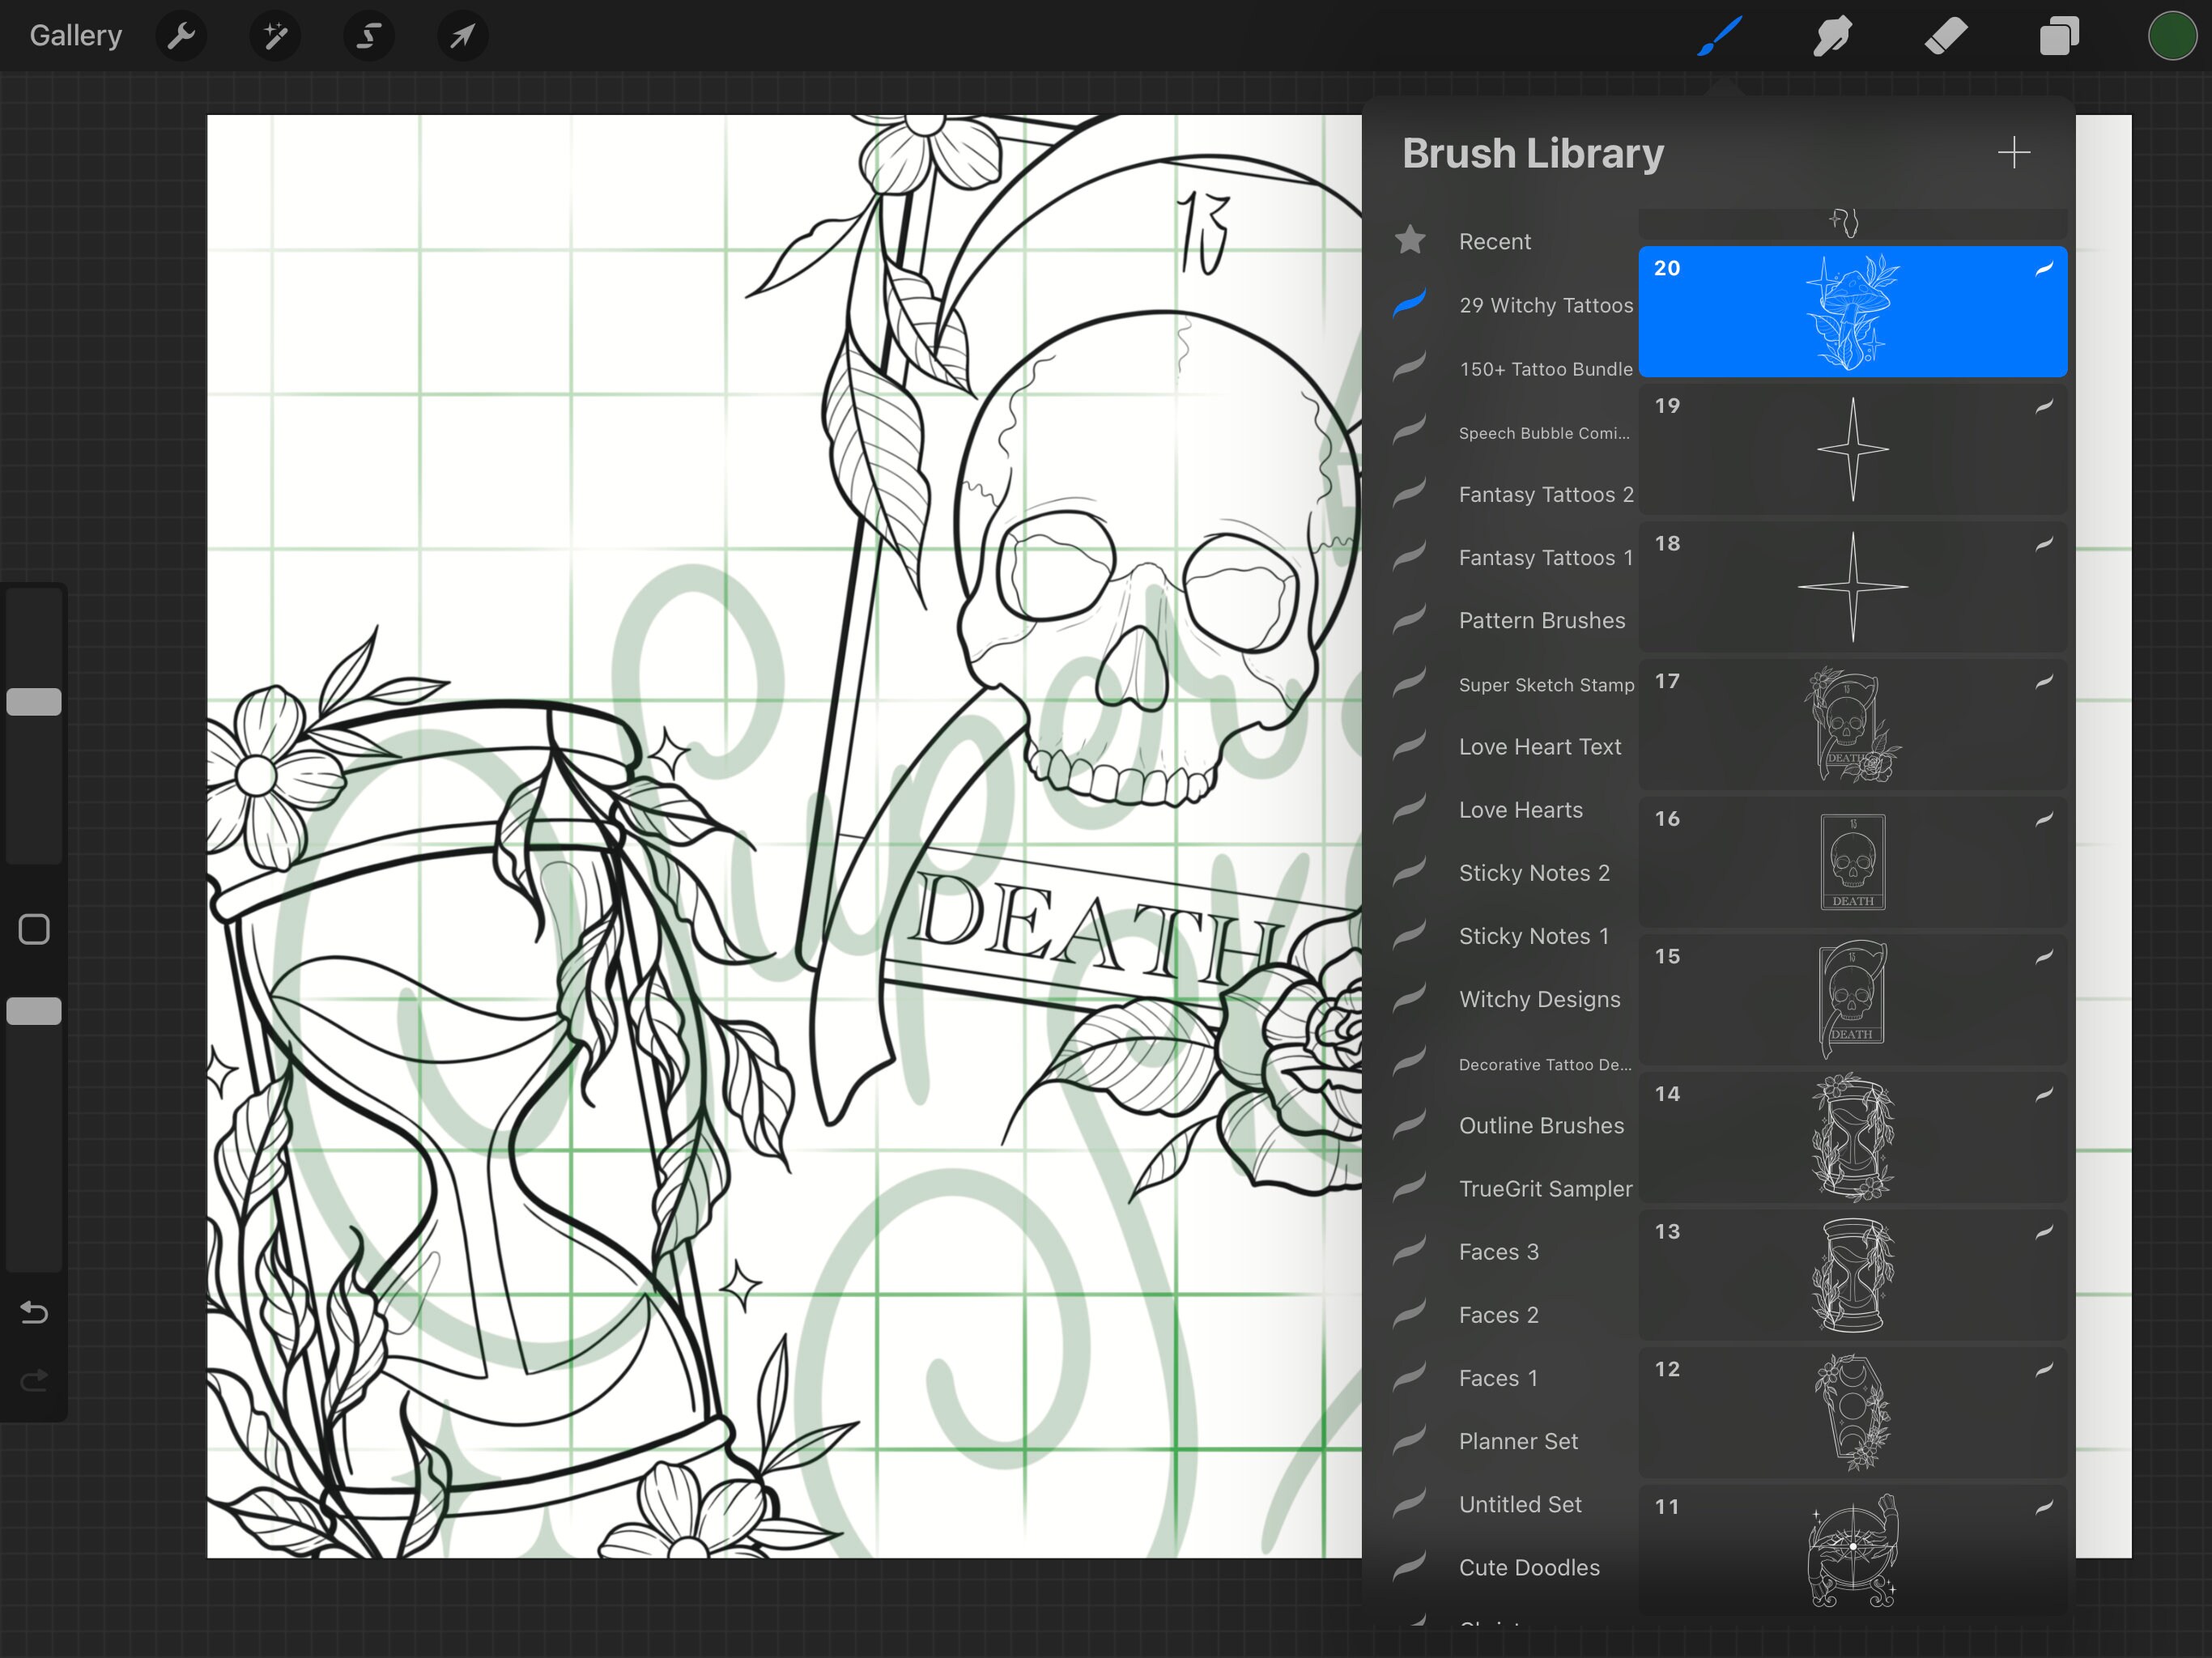Image resolution: width=2212 pixels, height=1658 pixels.
Task: Tap the Brush tool icon
Action: tap(1720, 37)
